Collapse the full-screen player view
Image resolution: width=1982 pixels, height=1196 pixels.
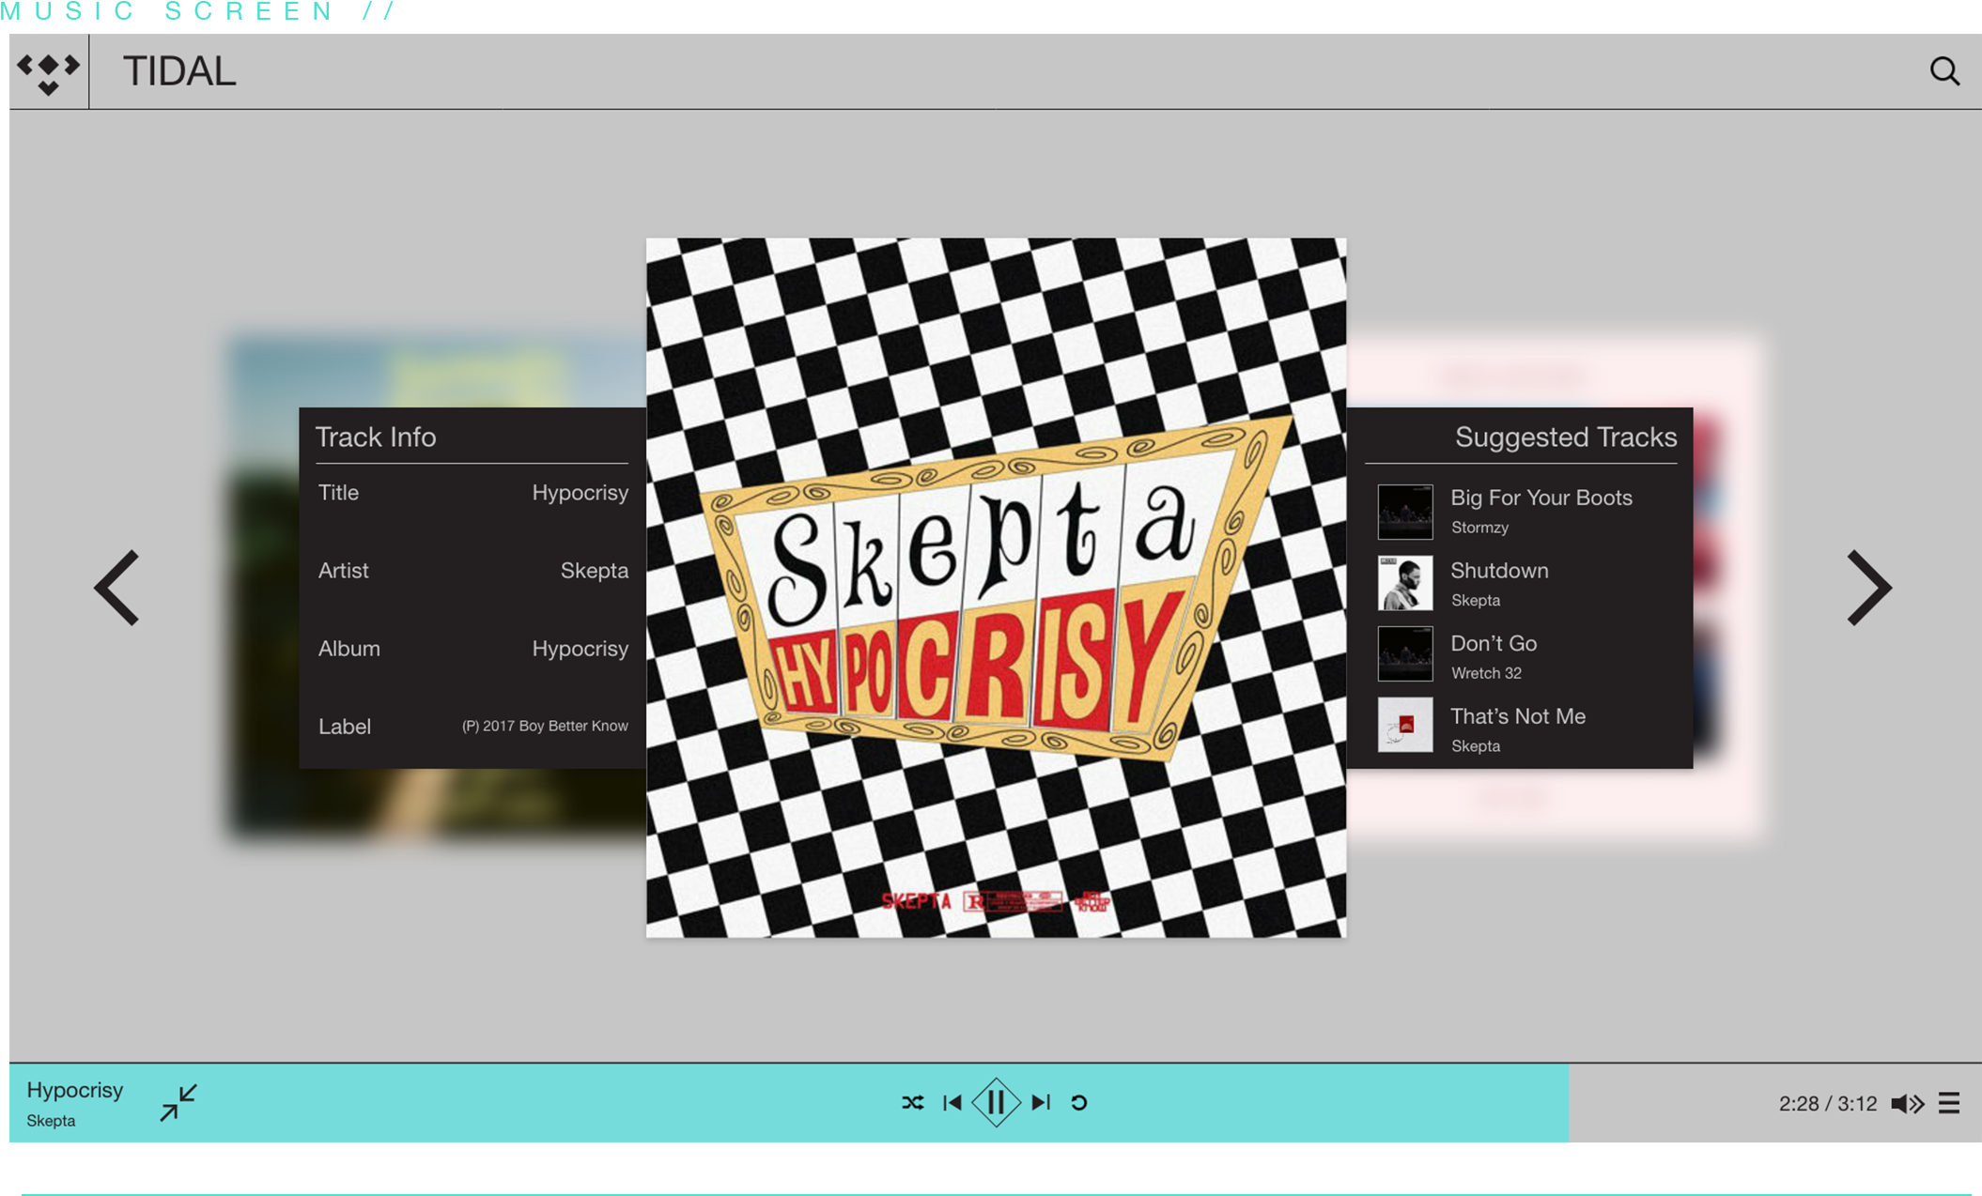click(178, 1103)
